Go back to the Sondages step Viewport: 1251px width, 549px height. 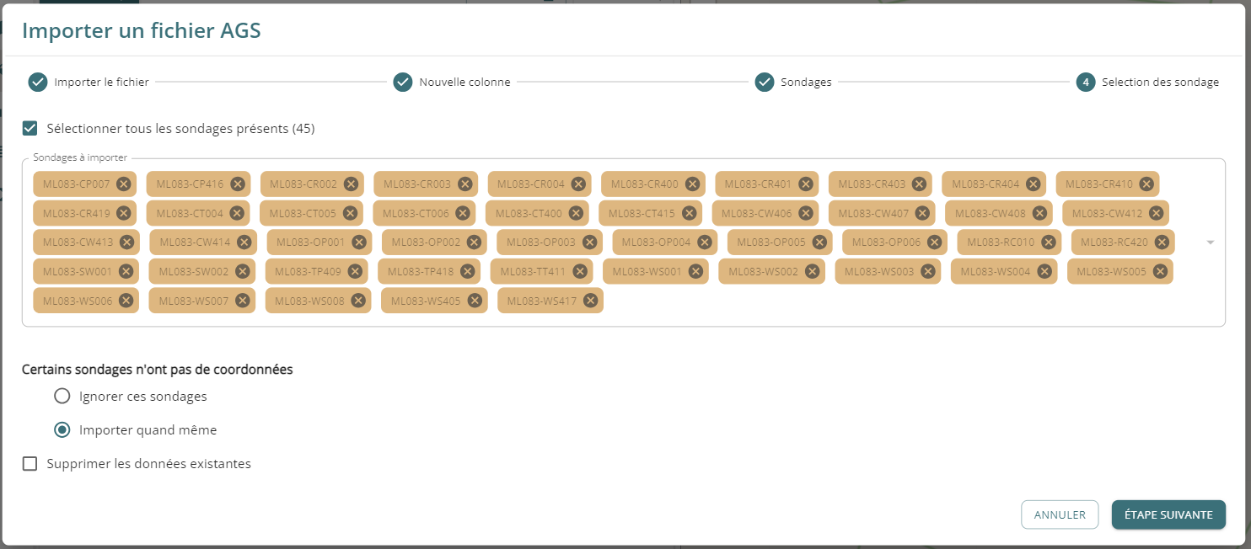[765, 83]
